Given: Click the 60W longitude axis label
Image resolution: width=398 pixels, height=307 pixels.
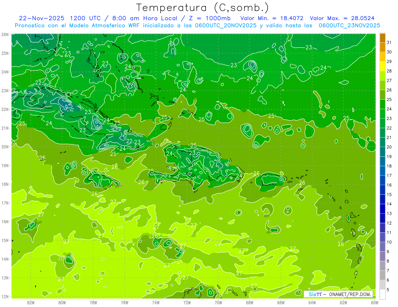Looking at the screenshot, I should pos(374,302).
